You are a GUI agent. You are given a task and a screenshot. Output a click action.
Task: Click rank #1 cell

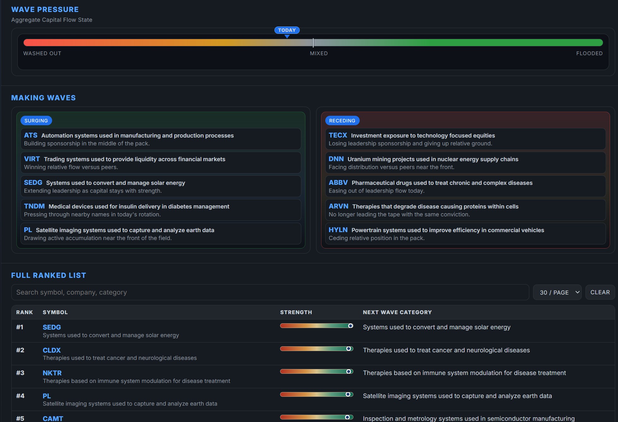pos(20,327)
